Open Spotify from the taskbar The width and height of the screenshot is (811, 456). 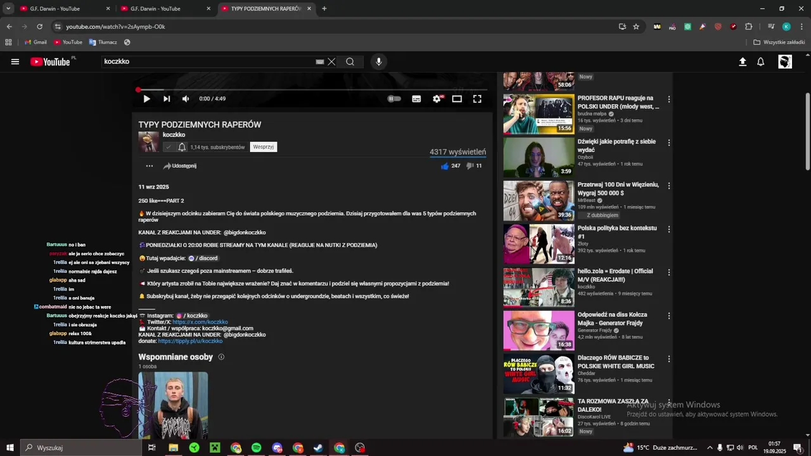[257, 448]
